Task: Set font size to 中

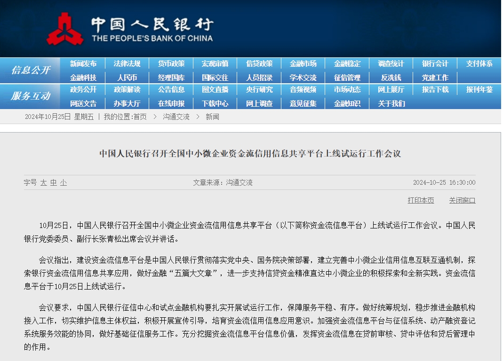Action: 54,183
